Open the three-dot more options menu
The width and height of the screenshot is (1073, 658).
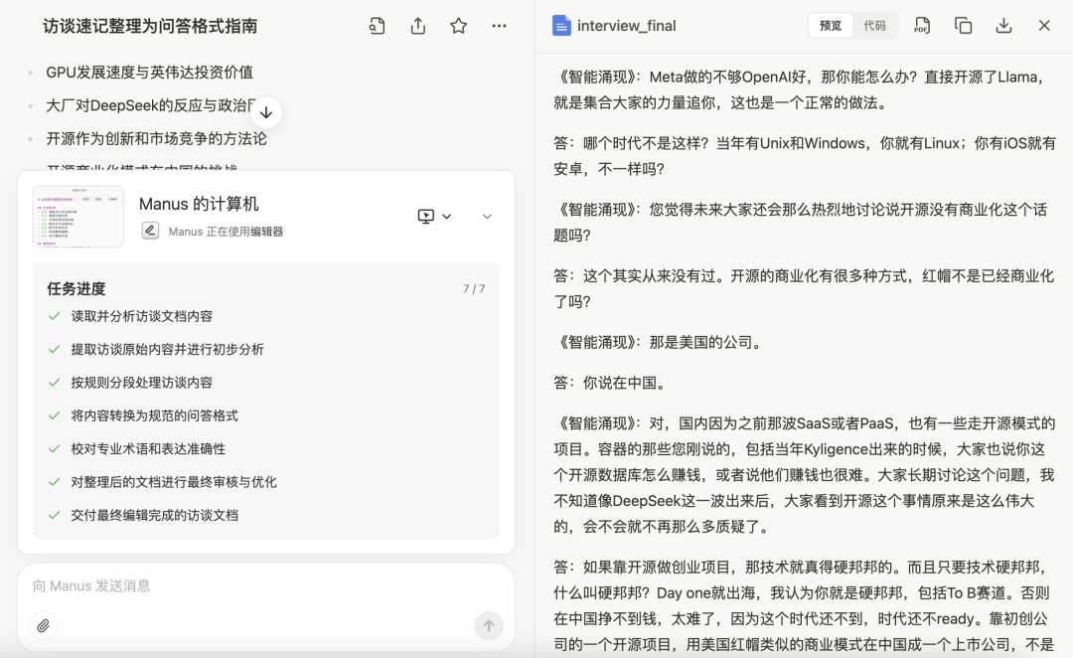coord(499,26)
